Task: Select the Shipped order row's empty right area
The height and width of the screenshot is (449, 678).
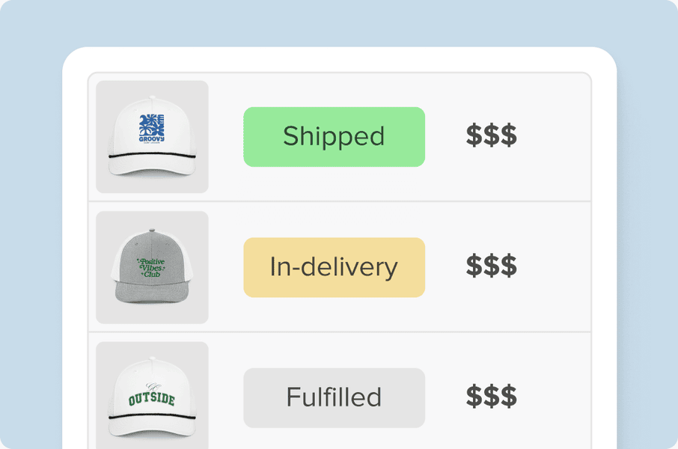Action: coord(558,137)
